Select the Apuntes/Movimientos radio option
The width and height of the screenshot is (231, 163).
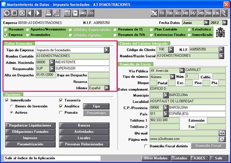27,29
